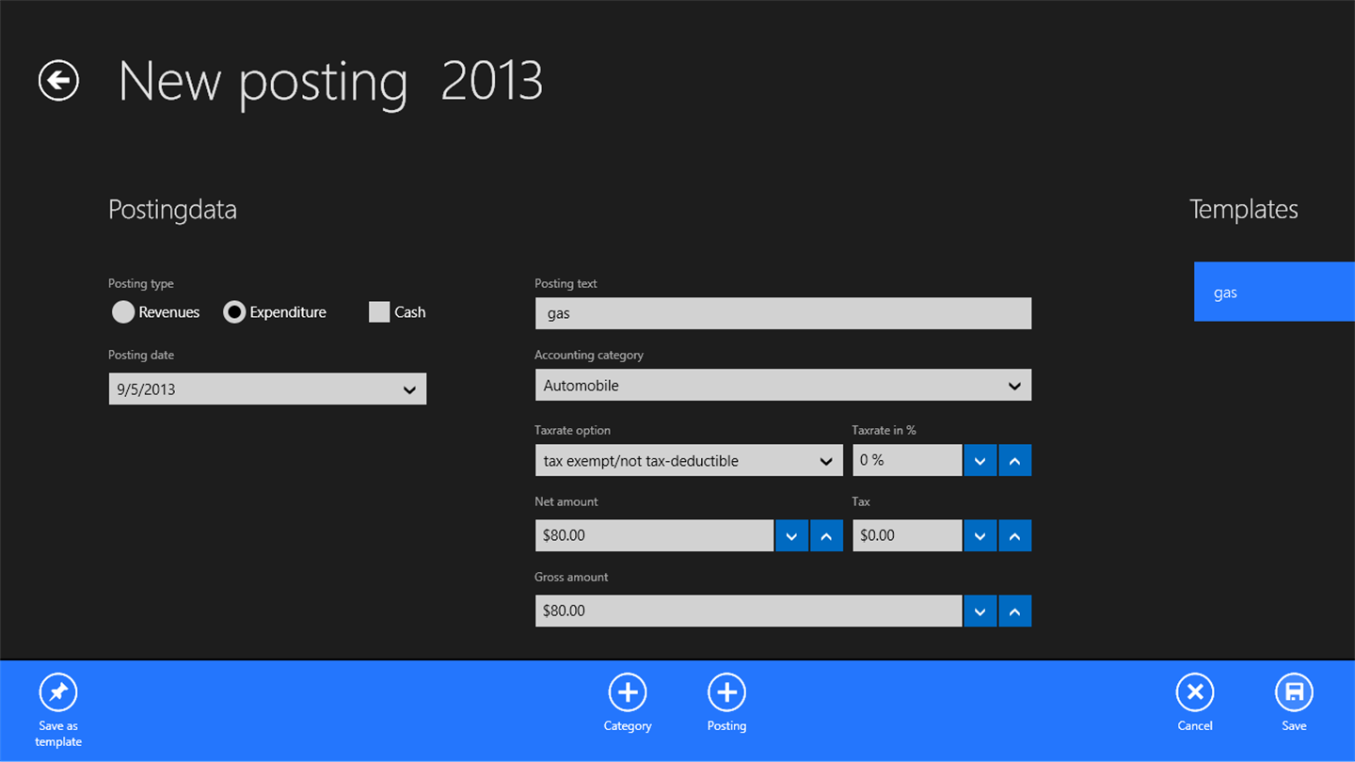Image resolution: width=1355 pixels, height=762 pixels.
Task: Increase the Net amount value
Action: pos(826,536)
